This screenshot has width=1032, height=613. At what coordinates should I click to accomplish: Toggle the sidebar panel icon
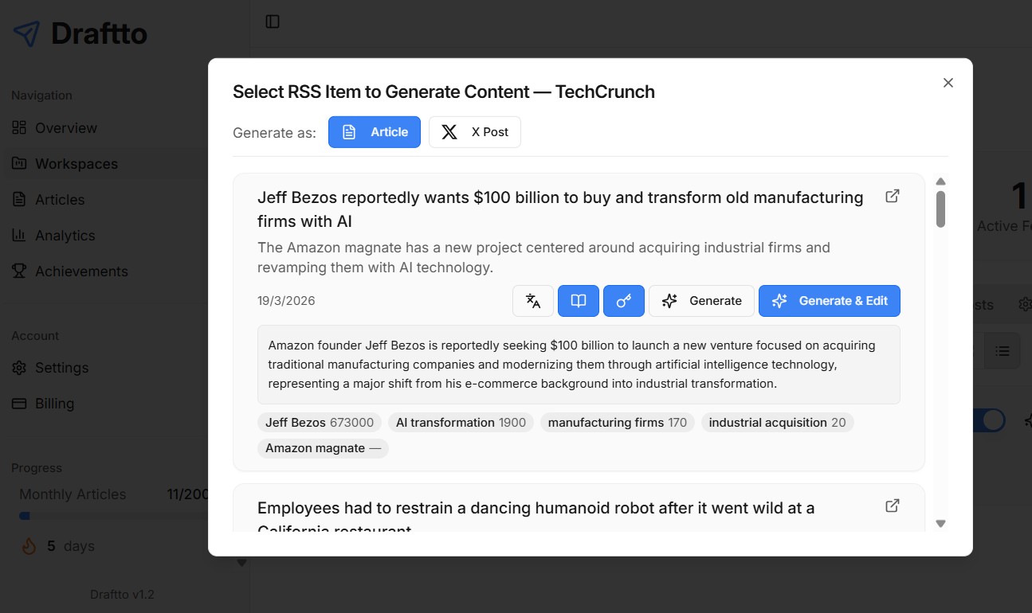point(273,21)
